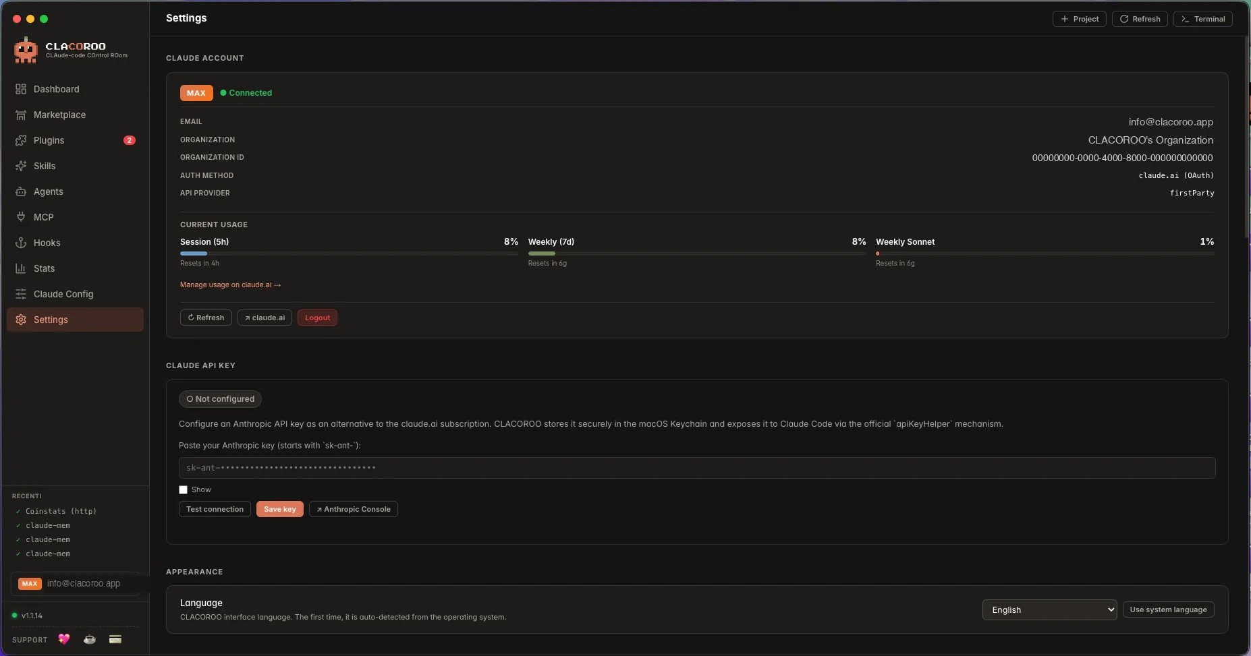This screenshot has width=1251, height=656.
Task: Open claude.ai from account card
Action: coord(265,318)
